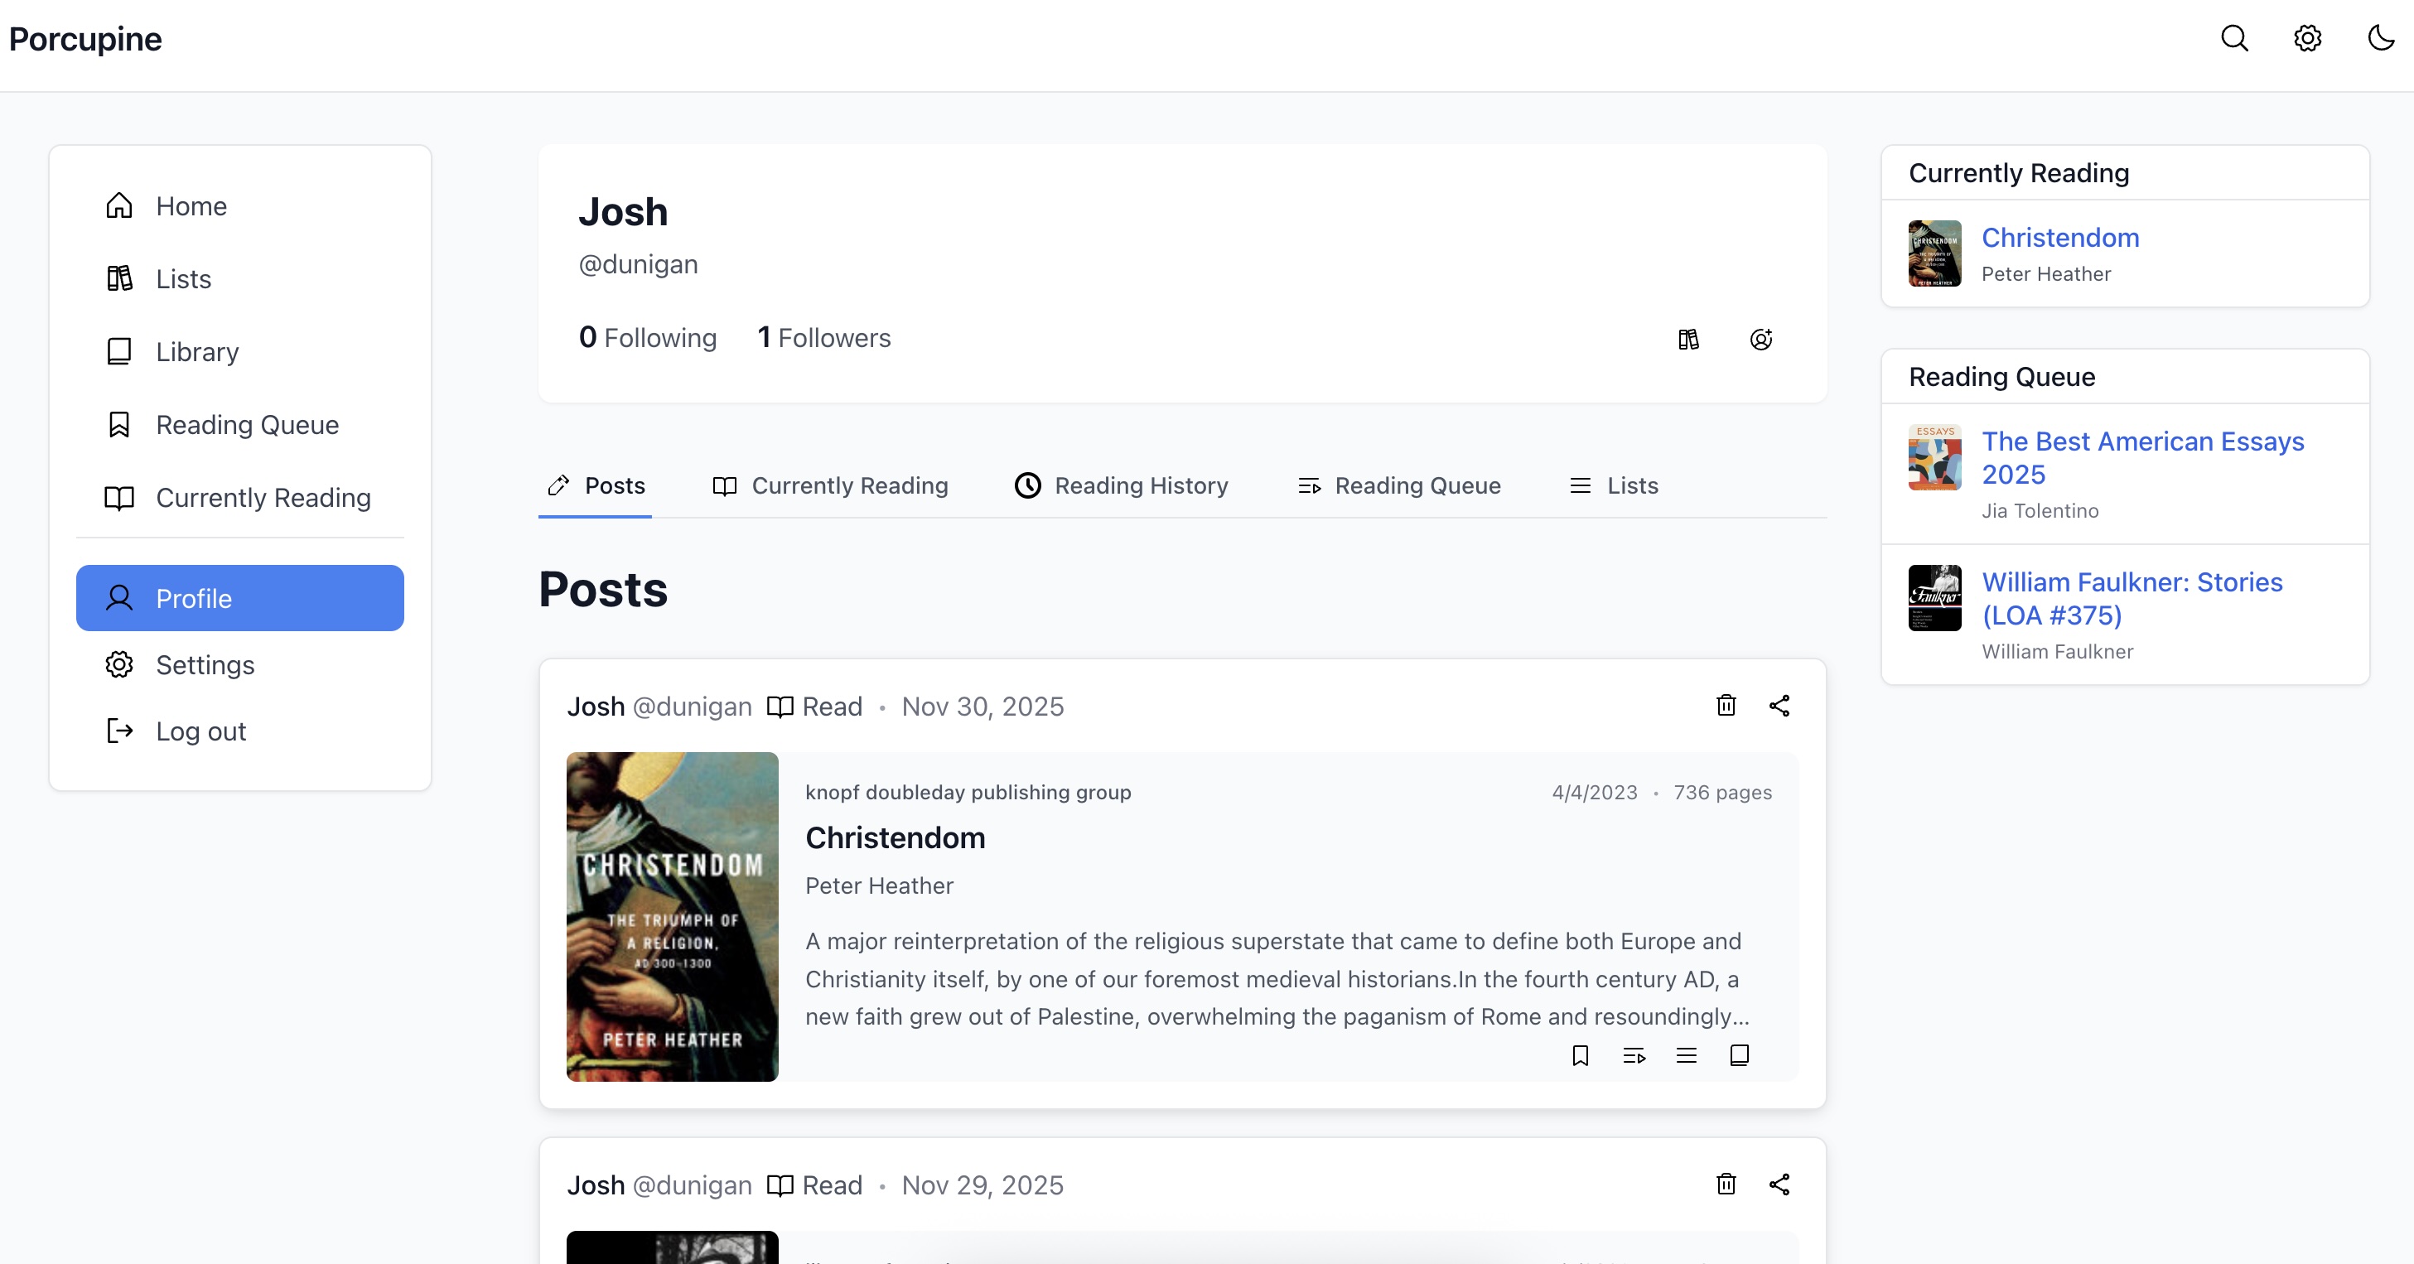Share the Nov 30 Christendom post
The height and width of the screenshot is (1264, 2414).
click(x=1779, y=706)
